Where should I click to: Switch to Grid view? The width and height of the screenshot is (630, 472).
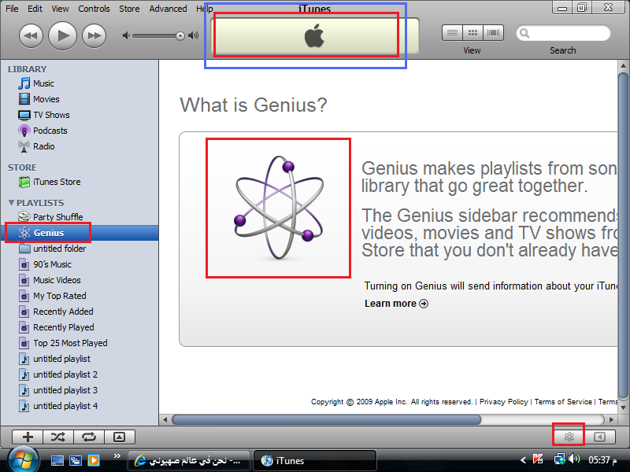click(x=473, y=33)
